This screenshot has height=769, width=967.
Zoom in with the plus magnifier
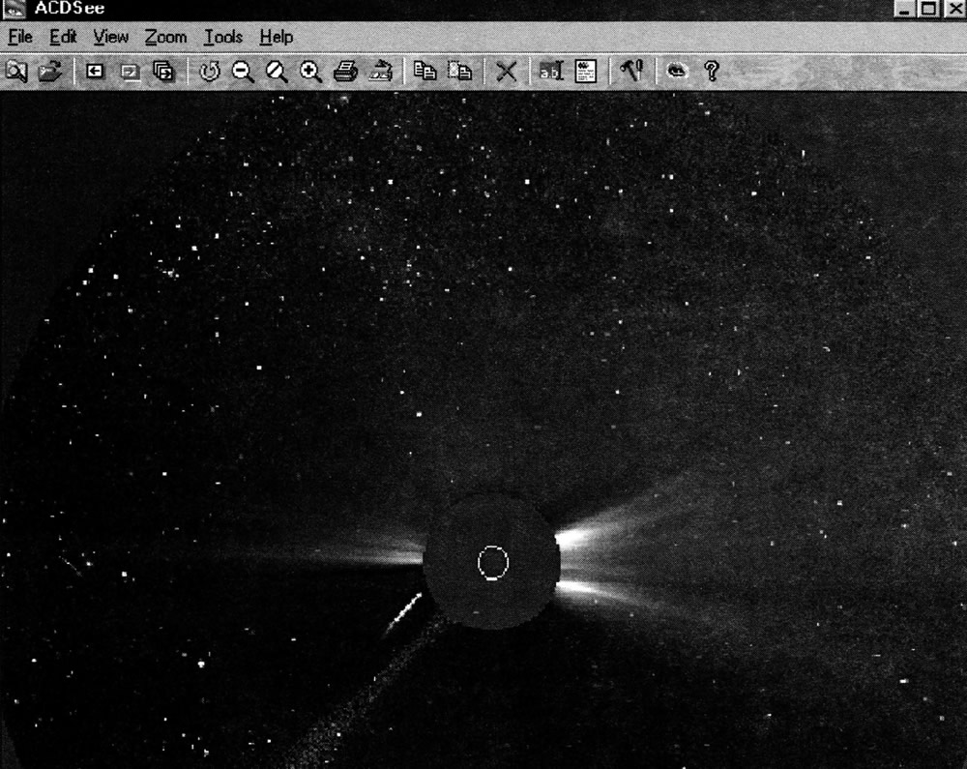click(x=310, y=72)
